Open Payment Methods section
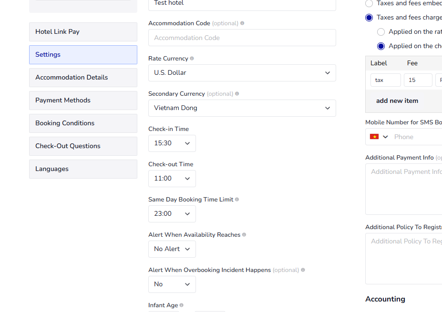The width and height of the screenshot is (442, 312). 83,100
